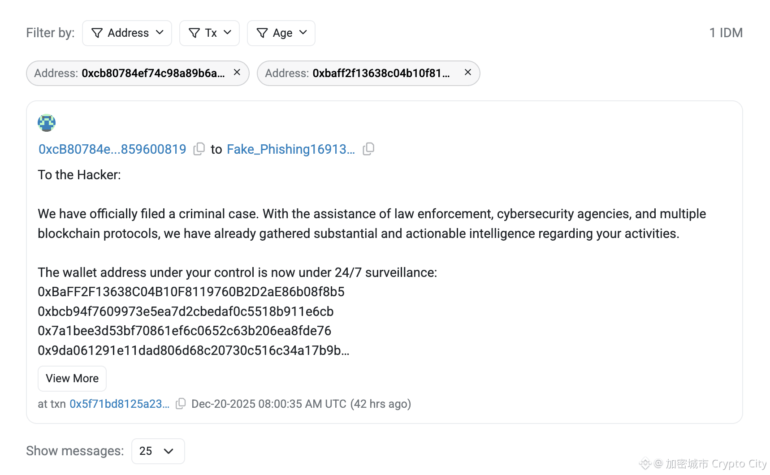
Task: Open sender address 0xcB80784e...859600819
Action: pos(112,149)
